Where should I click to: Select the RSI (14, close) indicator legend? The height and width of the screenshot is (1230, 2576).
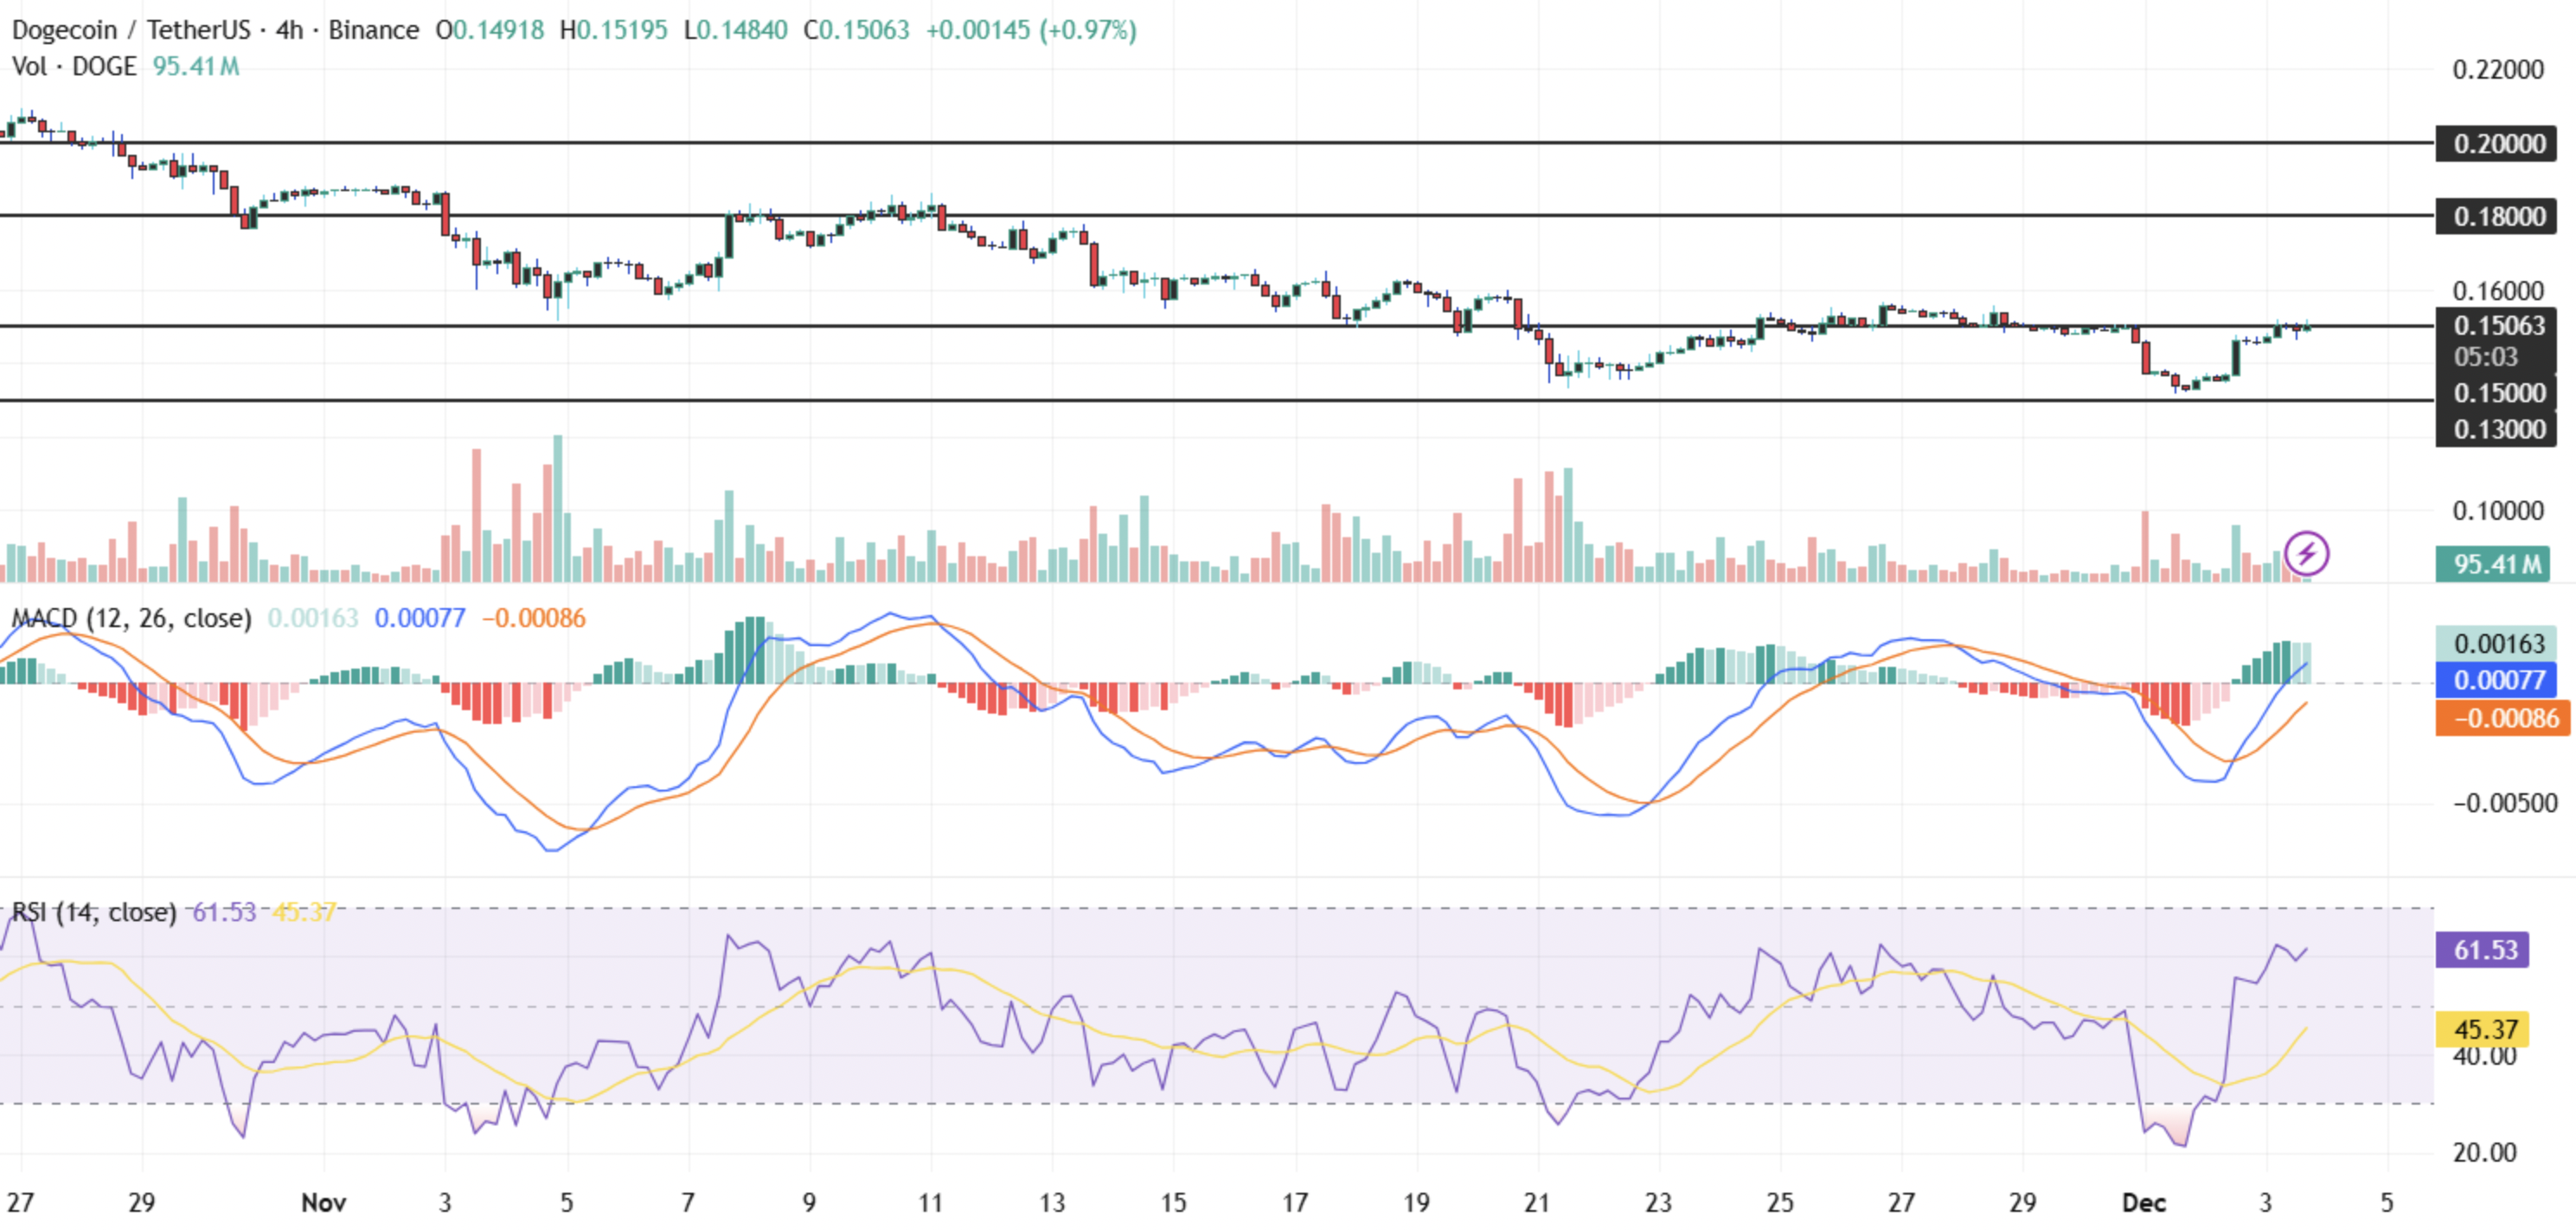(x=93, y=912)
